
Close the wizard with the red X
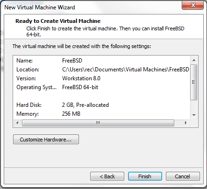tap(193, 5)
